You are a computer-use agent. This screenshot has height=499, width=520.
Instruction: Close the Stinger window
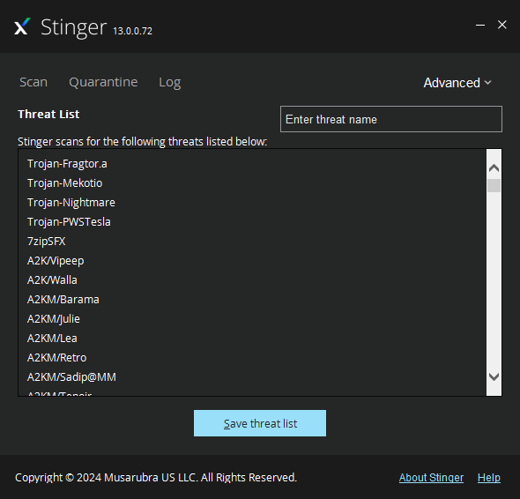(502, 25)
